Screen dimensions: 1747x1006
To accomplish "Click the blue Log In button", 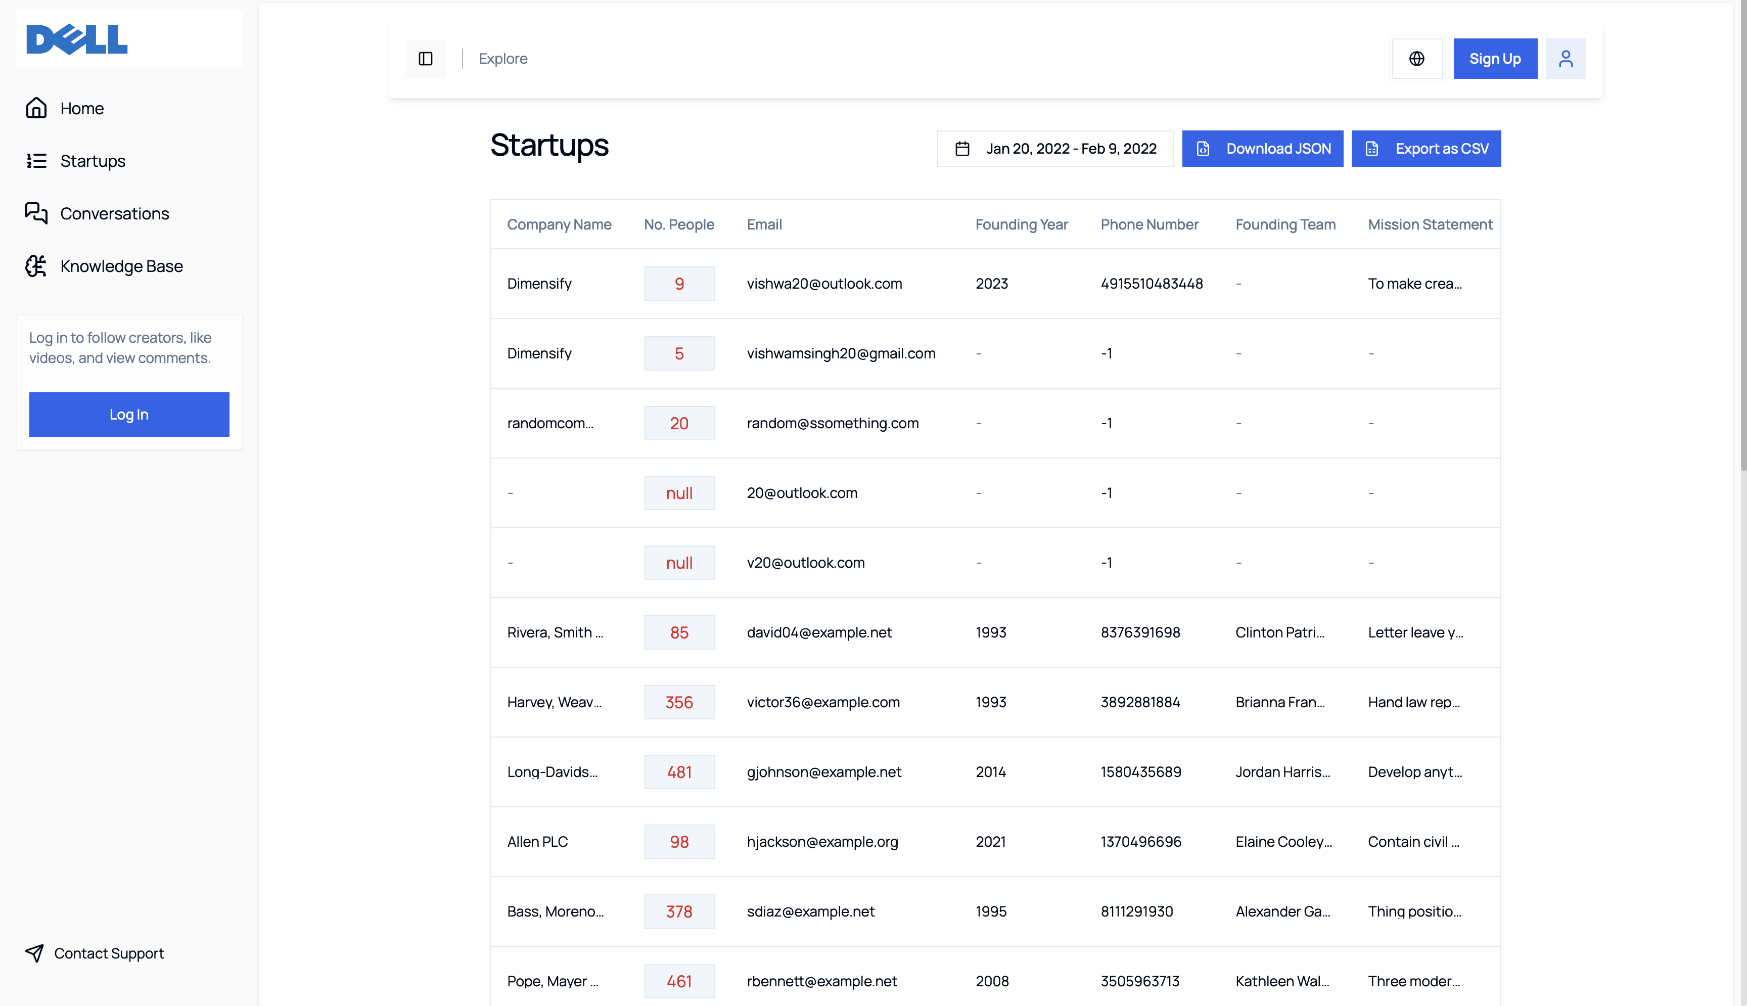I will click(129, 415).
